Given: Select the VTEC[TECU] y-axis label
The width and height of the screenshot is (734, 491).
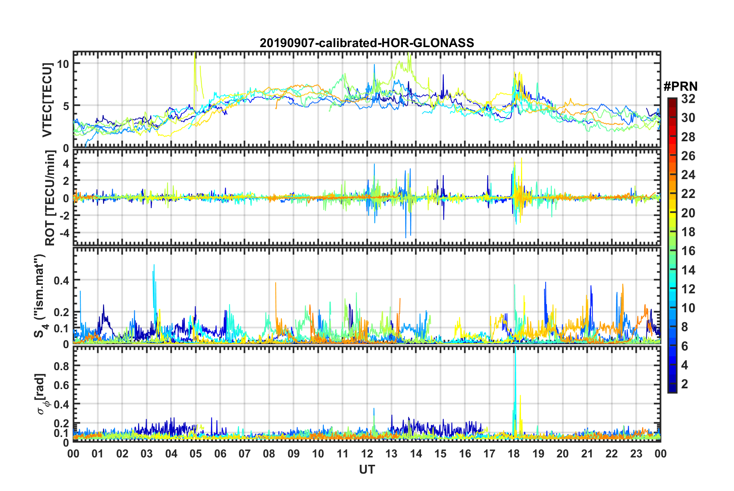Looking at the screenshot, I should click(x=47, y=100).
